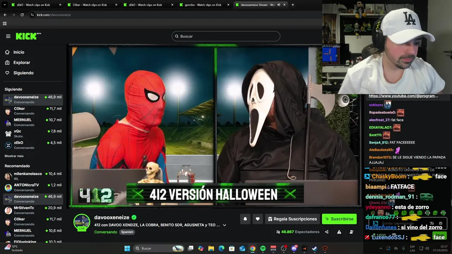Image resolution: width=452 pixels, height=254 pixels.
Task: Click the share icon under the stream
Action: [x=327, y=232]
